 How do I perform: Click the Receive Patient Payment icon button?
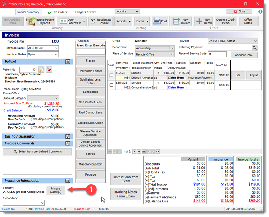click(30, 21)
